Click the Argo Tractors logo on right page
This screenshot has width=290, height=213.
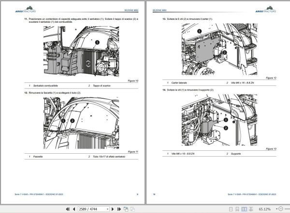266,9
